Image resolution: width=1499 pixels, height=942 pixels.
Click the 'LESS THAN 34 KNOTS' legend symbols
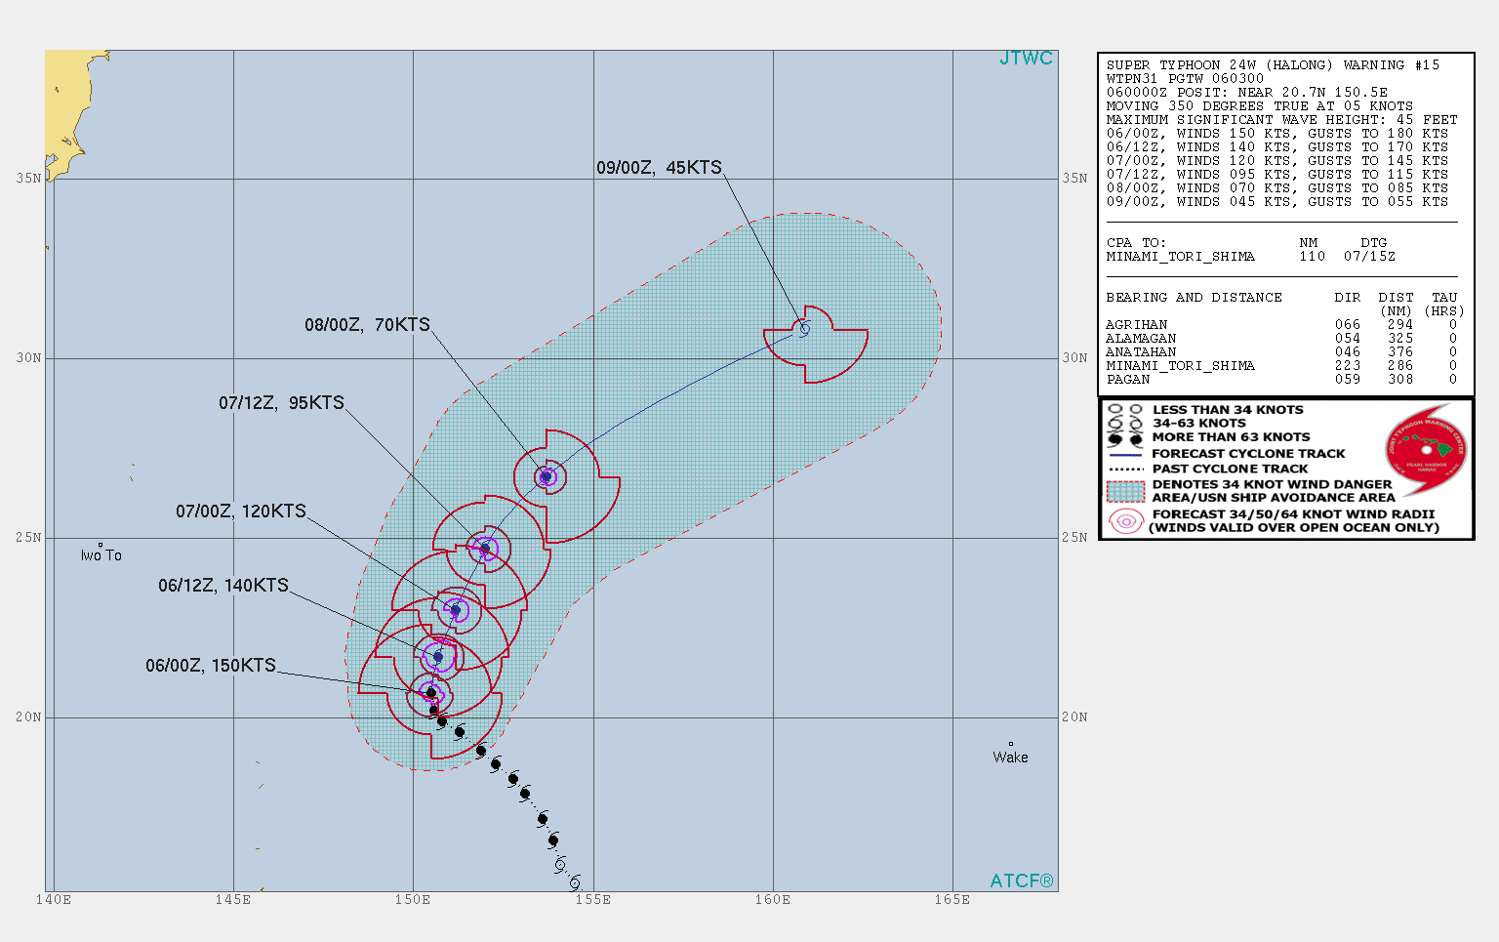(x=1125, y=410)
